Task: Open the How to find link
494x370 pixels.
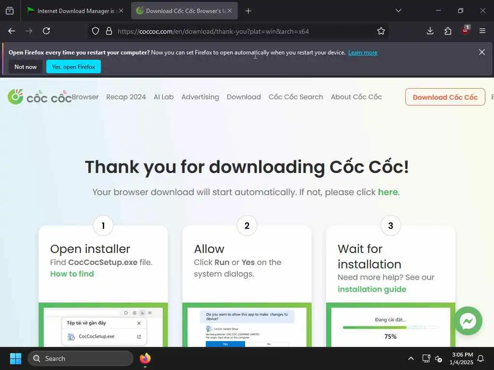Action: (72, 274)
